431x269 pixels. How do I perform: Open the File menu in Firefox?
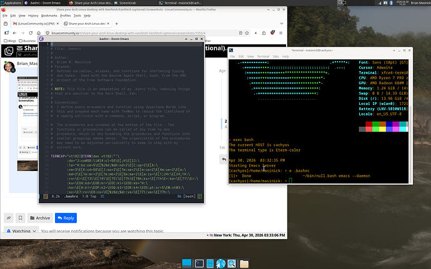click(x=5, y=16)
